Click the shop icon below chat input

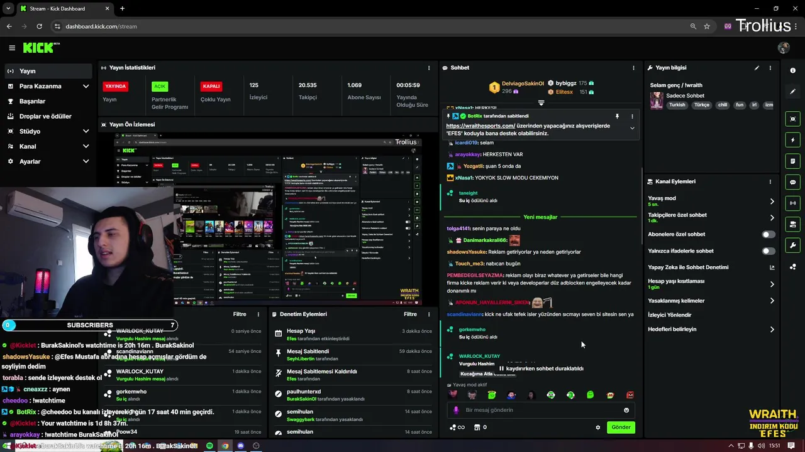point(477,428)
